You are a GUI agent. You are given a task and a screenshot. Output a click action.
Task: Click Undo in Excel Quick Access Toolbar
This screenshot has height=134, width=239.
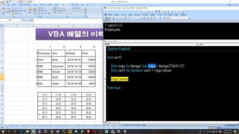pyautogui.click(x=10, y=1)
